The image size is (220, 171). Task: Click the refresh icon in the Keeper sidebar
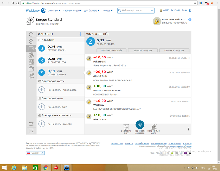coord(31,34)
